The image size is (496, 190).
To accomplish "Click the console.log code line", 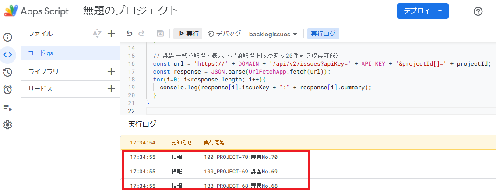I will pyautogui.click(x=265, y=87).
